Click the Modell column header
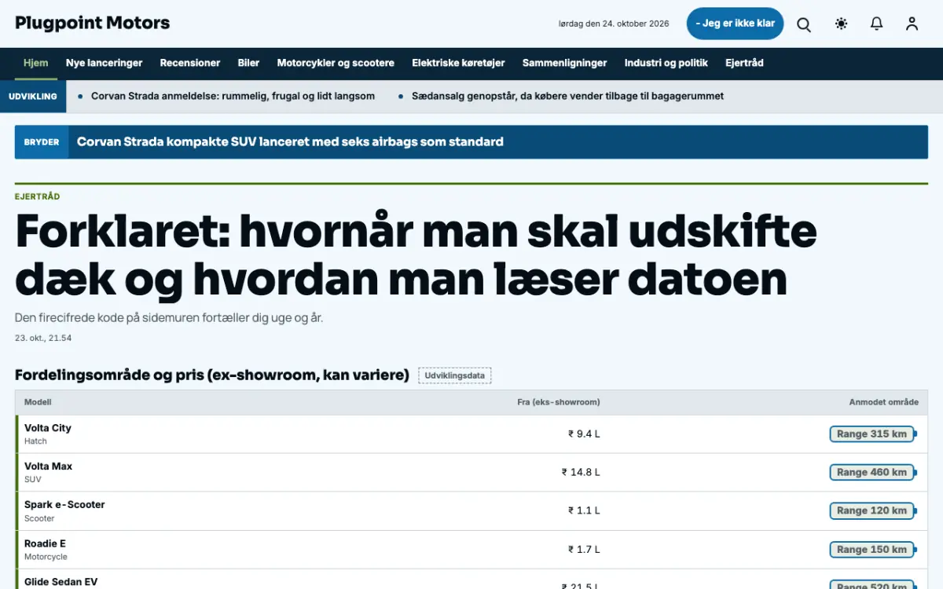This screenshot has height=589, width=943. coord(38,402)
